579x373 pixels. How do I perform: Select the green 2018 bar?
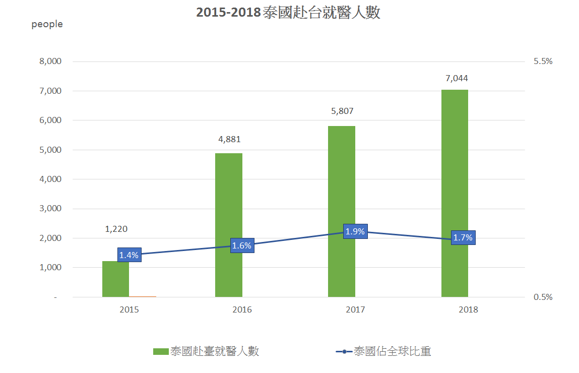455,193
